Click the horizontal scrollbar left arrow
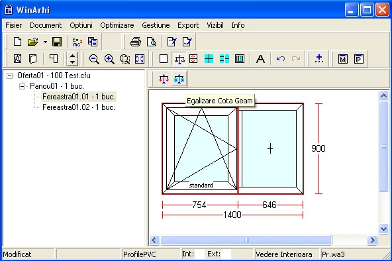 (x=154, y=240)
